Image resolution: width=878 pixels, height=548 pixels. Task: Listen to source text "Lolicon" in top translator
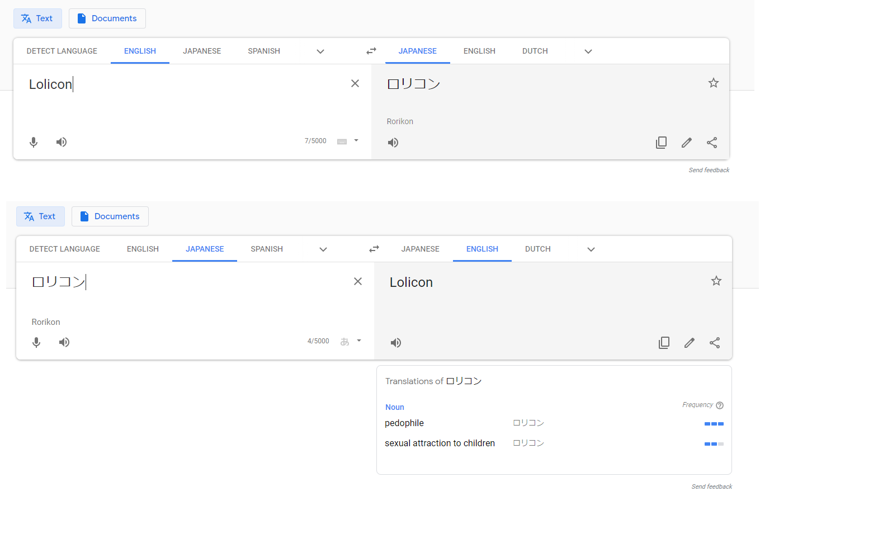click(62, 142)
